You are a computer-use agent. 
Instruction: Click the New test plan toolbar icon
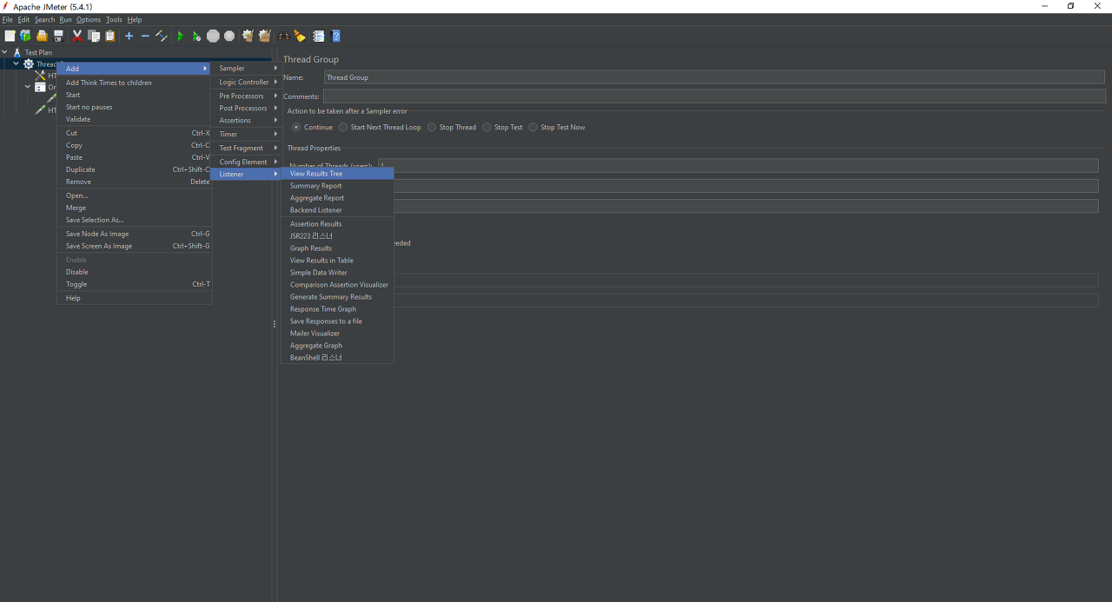tap(10, 36)
